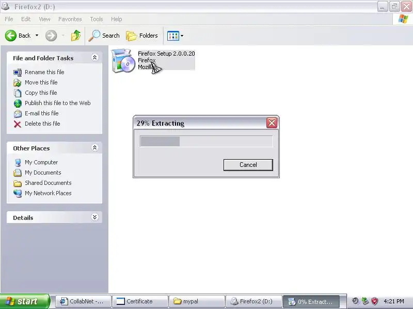Click Move this file link
Screen dimensions: 413x309
(x=41, y=82)
